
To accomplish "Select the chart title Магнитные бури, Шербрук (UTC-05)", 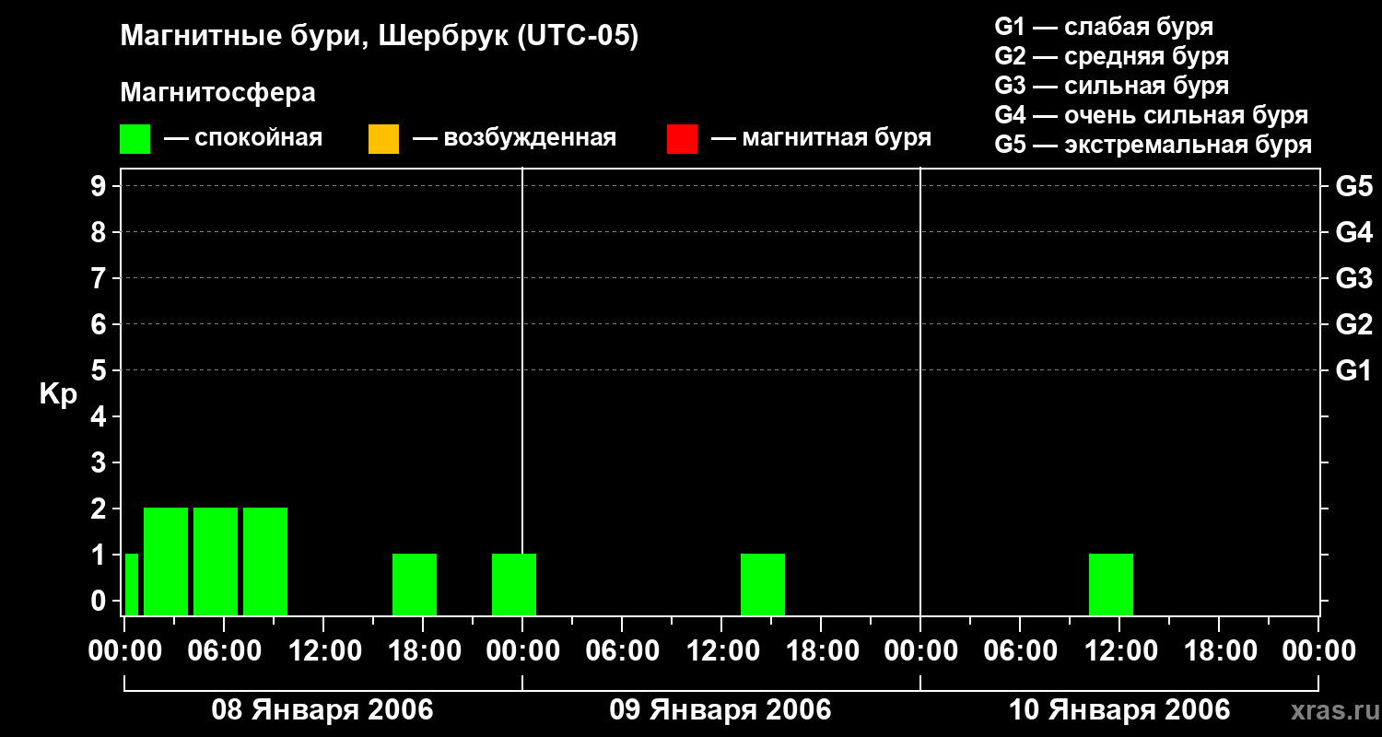I will tap(379, 37).
